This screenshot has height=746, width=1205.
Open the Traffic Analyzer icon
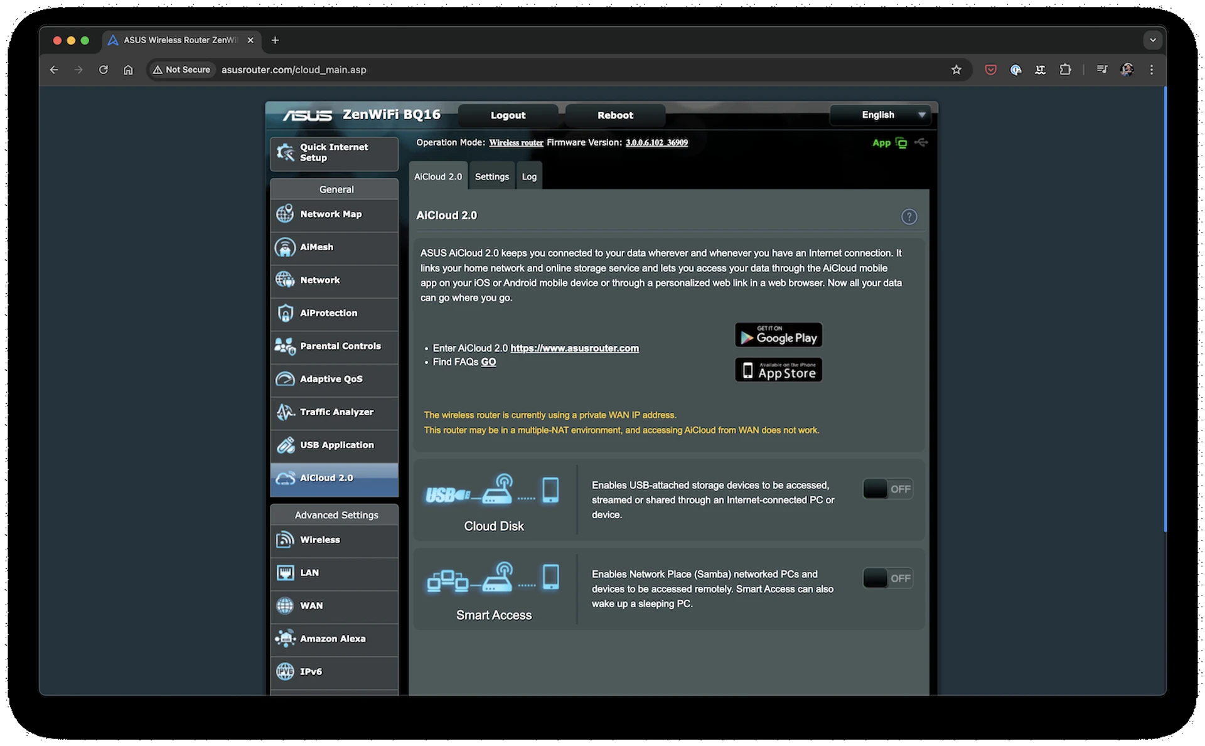(x=285, y=412)
